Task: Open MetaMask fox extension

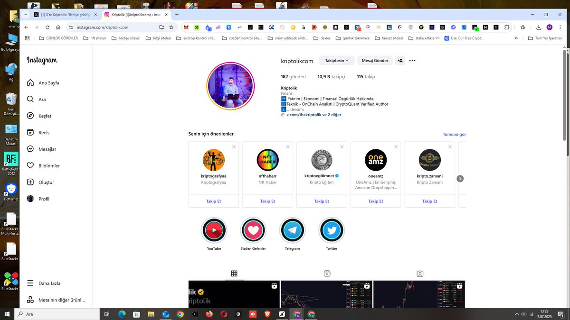Action: pyautogui.click(x=186, y=27)
